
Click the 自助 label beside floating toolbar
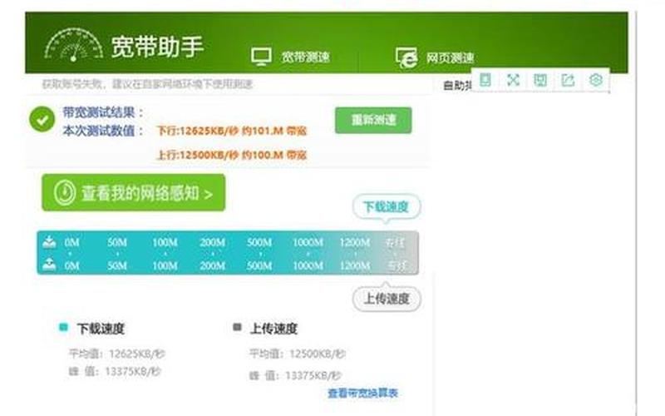tap(457, 86)
